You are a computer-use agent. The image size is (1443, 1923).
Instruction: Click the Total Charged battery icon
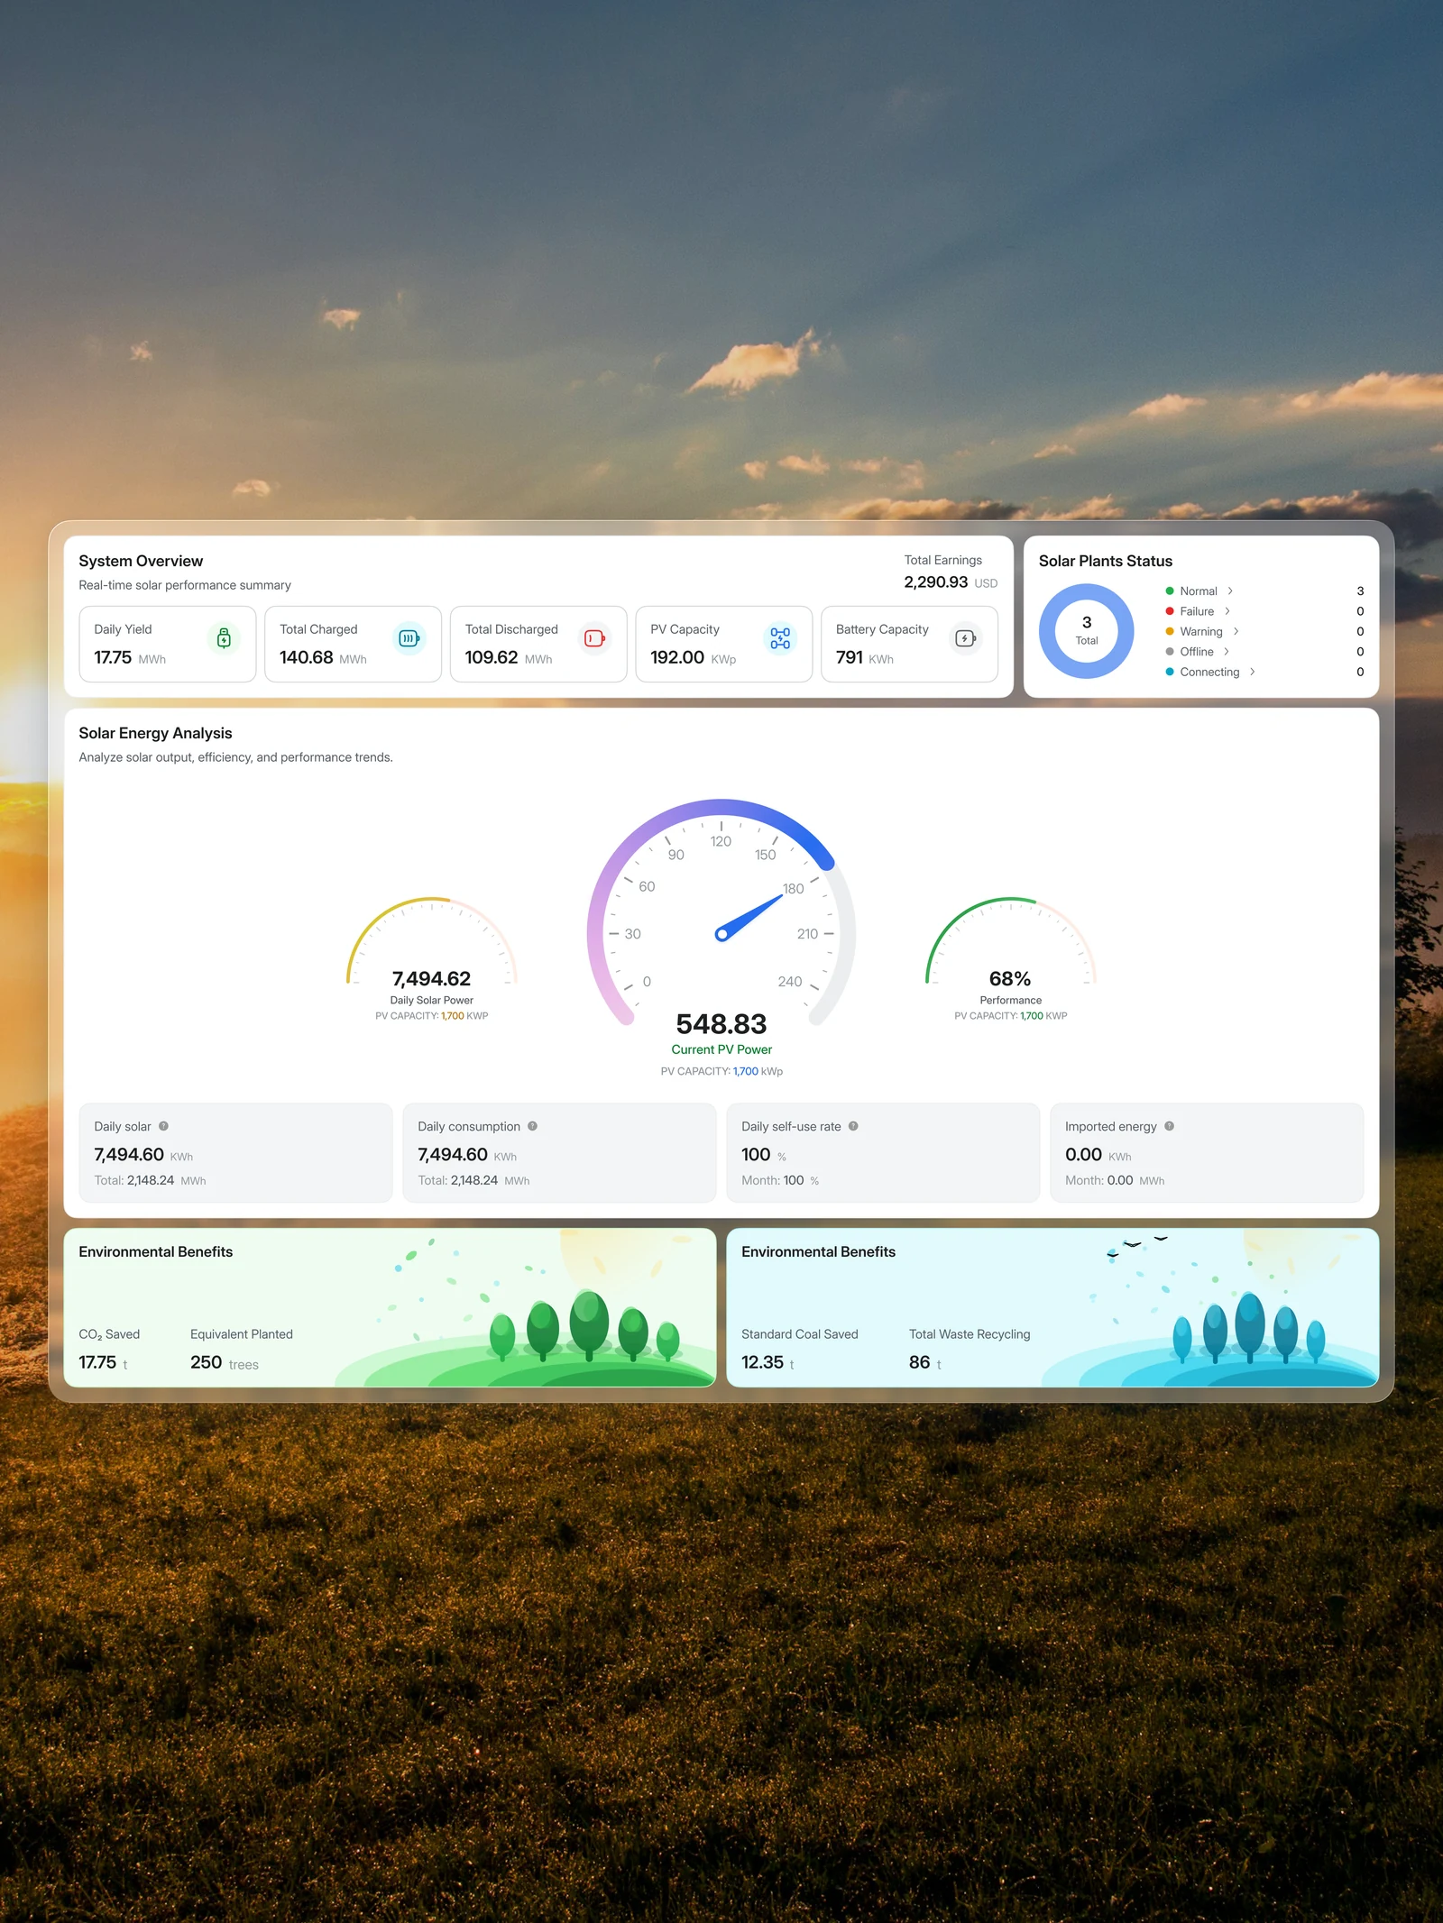(x=409, y=638)
